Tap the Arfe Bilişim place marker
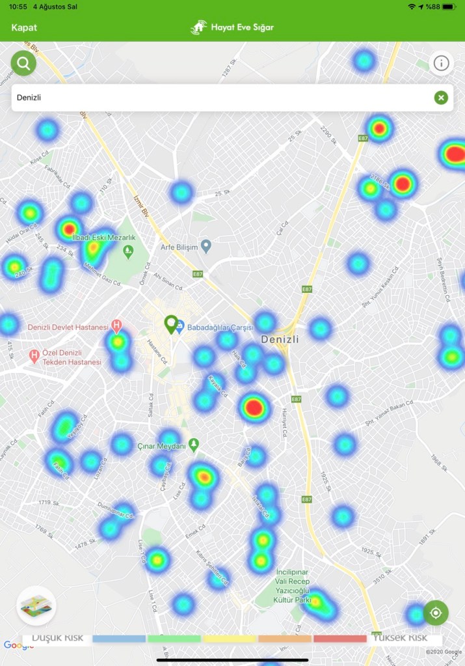Screen dimensions: 465x666 click(206, 247)
